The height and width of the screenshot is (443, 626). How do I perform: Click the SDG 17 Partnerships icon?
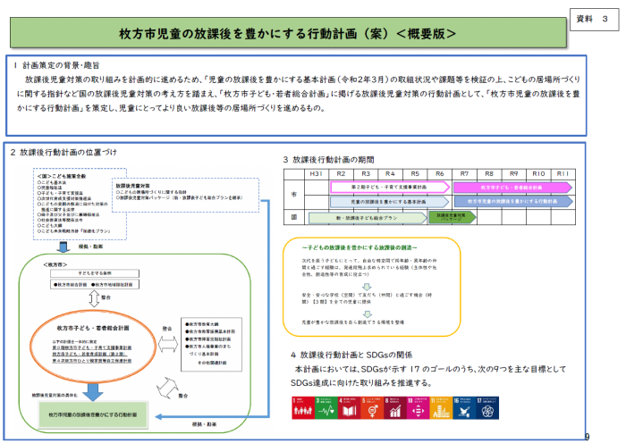[x=487, y=407]
